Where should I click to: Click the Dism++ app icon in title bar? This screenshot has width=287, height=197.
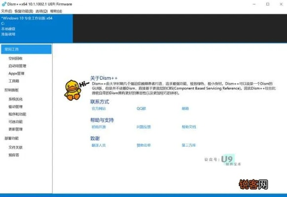(x=4, y=4)
